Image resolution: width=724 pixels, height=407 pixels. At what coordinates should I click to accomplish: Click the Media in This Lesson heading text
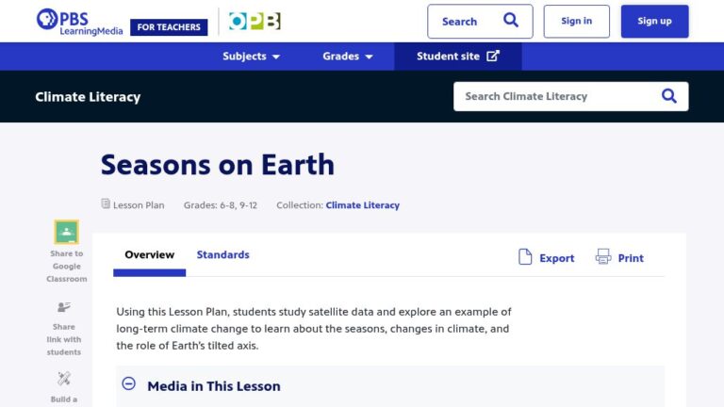214,386
